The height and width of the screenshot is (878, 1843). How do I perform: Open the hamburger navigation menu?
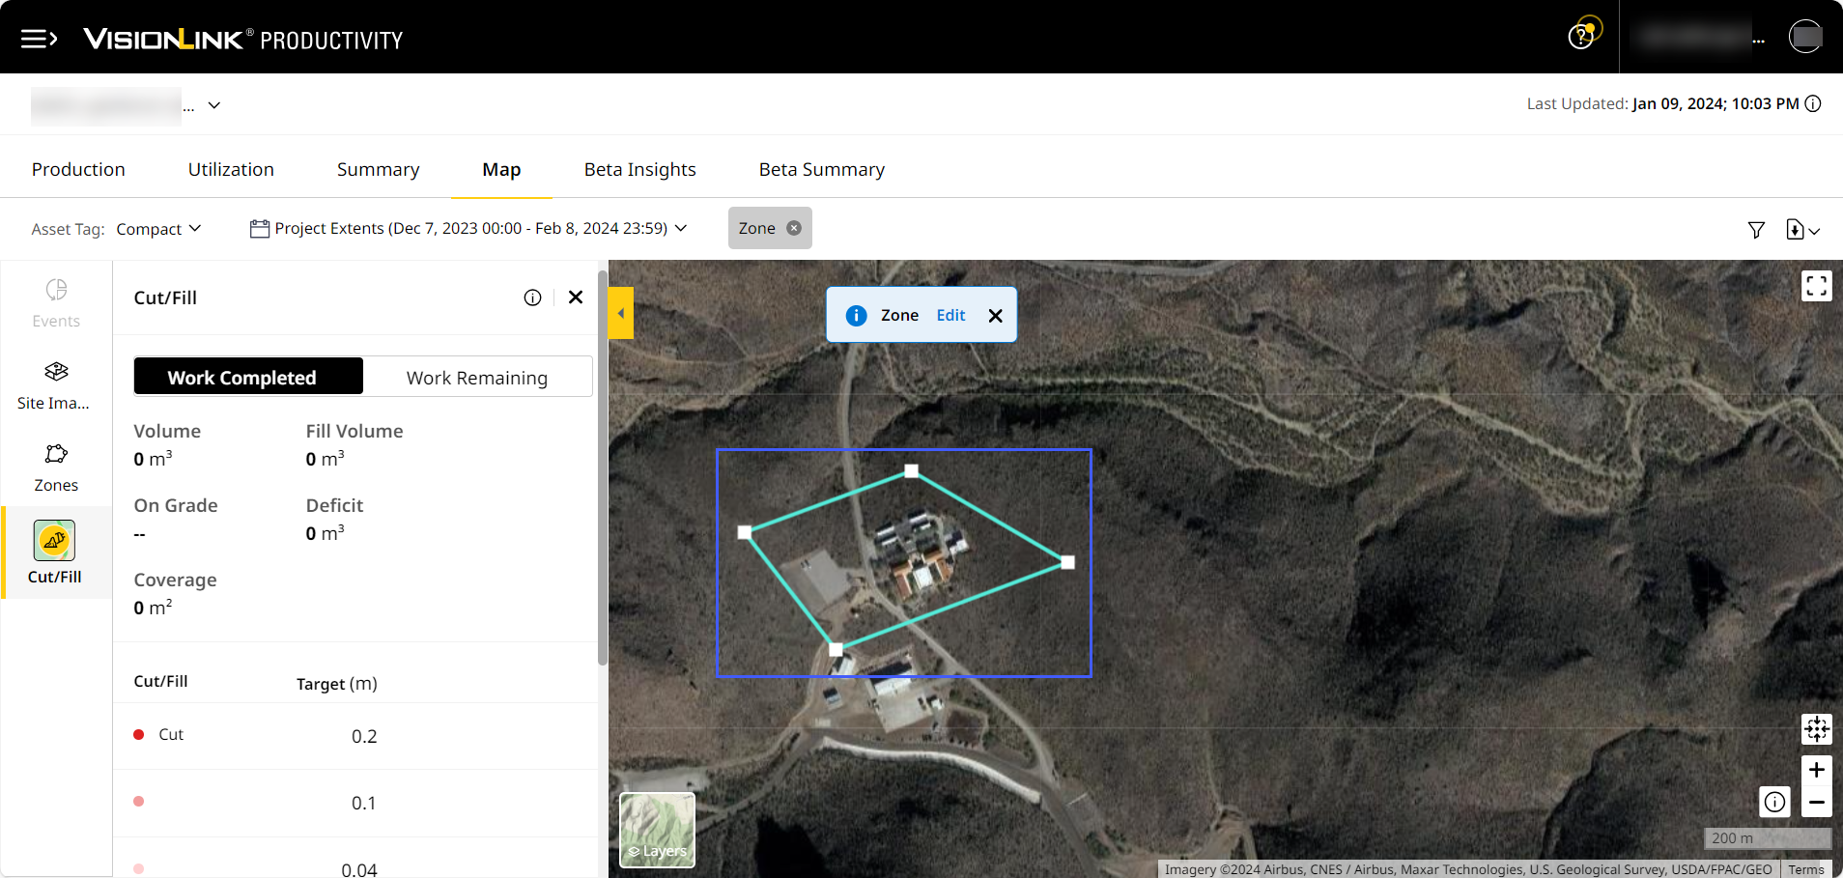pyautogui.click(x=39, y=39)
